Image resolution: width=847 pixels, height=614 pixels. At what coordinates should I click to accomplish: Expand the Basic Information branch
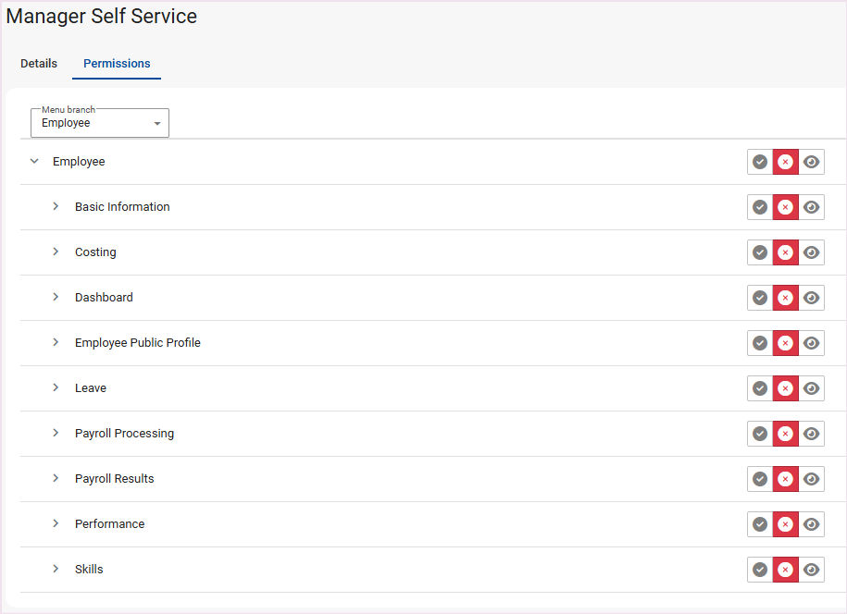tap(56, 207)
